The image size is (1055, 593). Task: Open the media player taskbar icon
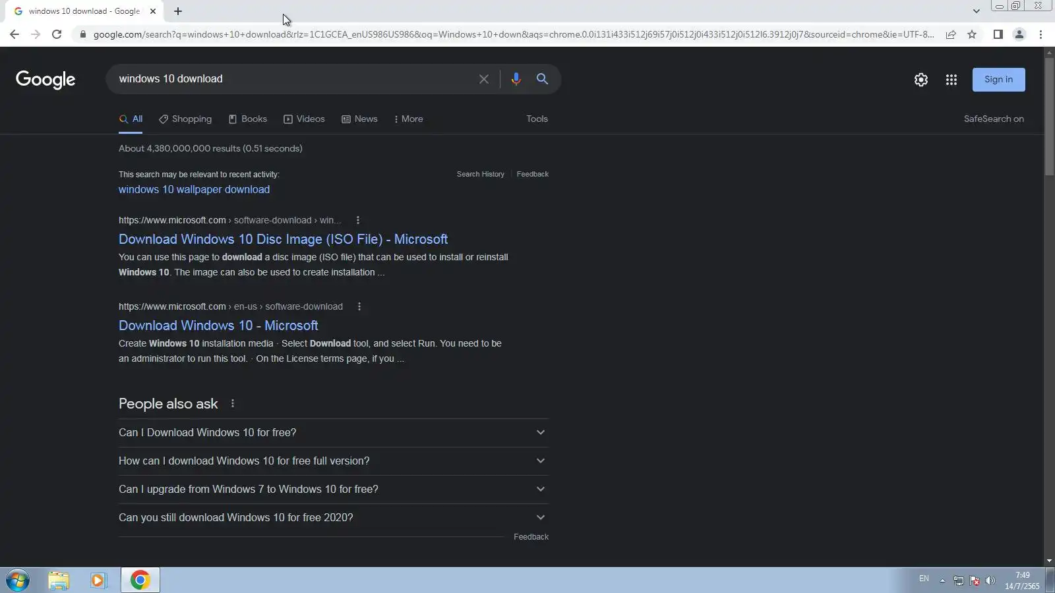[98, 580]
